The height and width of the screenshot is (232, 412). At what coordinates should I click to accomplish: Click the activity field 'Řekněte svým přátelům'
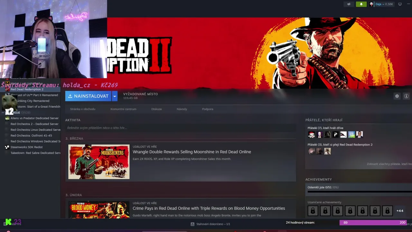pos(181,128)
